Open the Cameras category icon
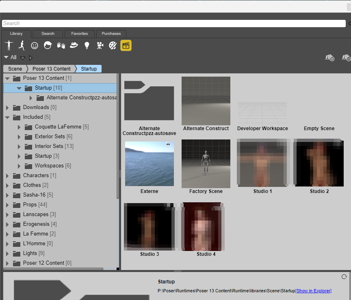351x300 pixels. (100, 45)
